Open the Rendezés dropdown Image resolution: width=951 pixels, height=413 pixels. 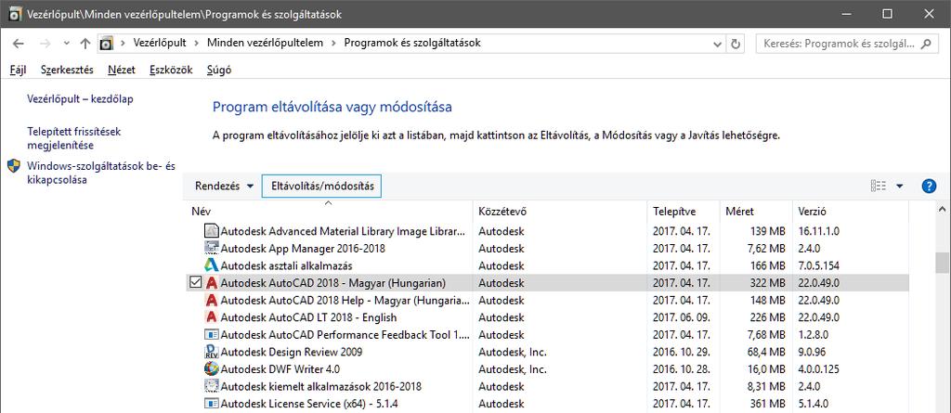tap(224, 187)
